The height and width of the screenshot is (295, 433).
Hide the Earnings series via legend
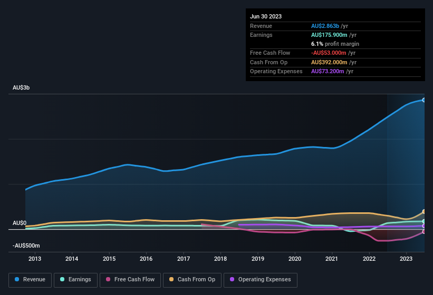(x=76, y=280)
